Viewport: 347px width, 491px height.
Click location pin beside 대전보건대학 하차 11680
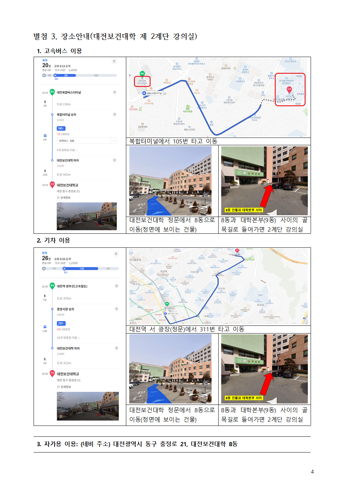(x=116, y=348)
